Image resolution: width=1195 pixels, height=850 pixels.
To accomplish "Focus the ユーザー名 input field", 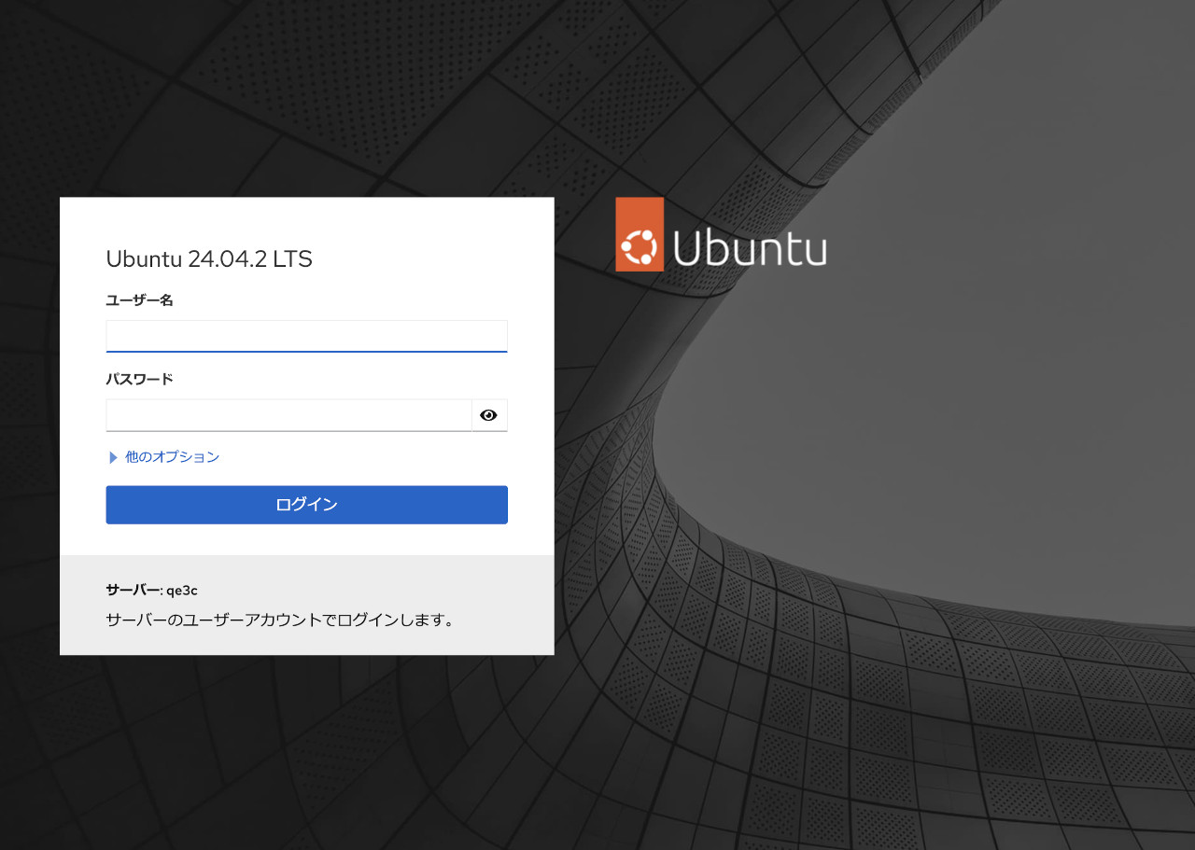I will [x=307, y=336].
